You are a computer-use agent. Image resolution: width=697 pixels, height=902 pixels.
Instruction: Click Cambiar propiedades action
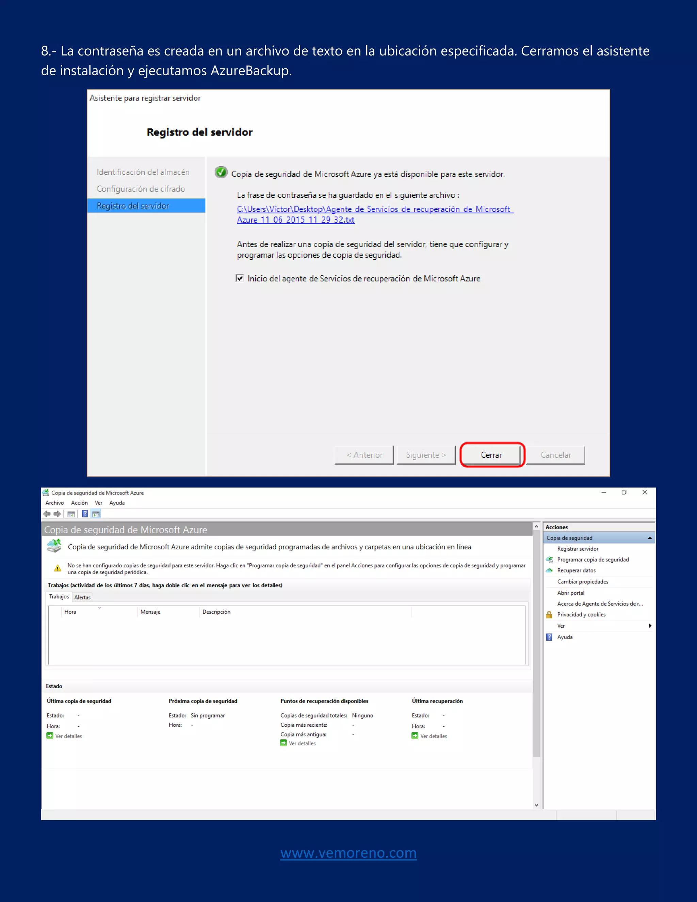(582, 581)
